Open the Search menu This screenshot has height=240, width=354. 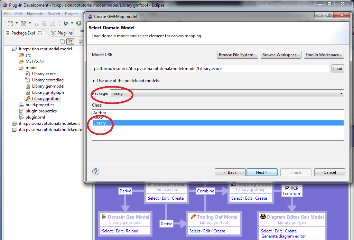[x=54, y=14]
